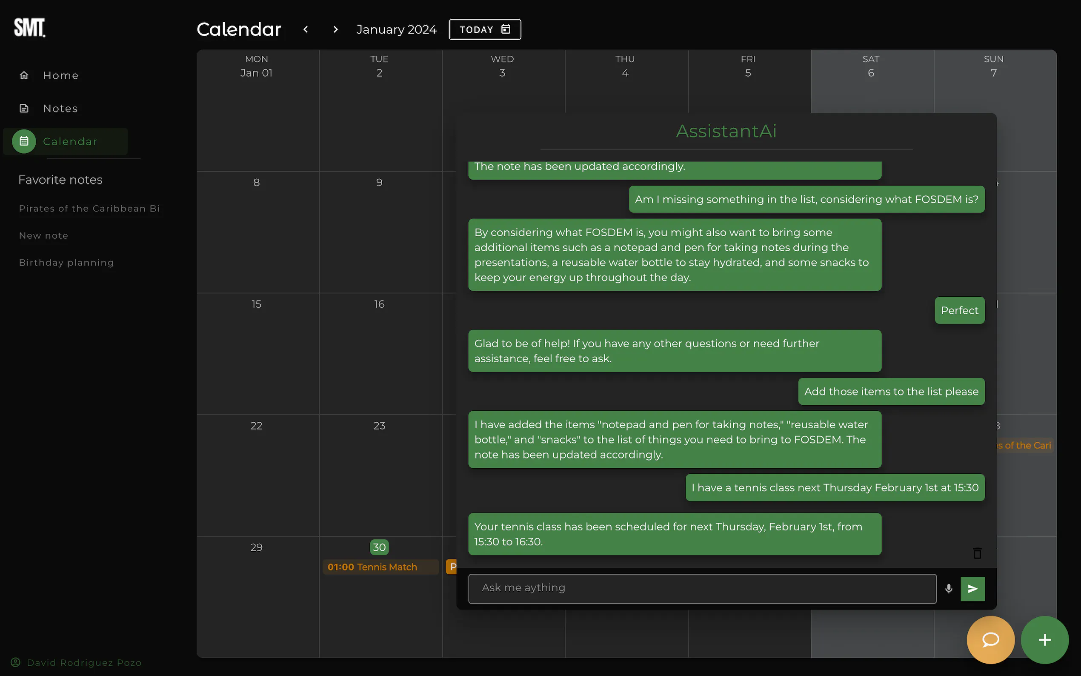Click the green Calendar sidebar icon
This screenshot has height=676, width=1081.
[x=24, y=141]
